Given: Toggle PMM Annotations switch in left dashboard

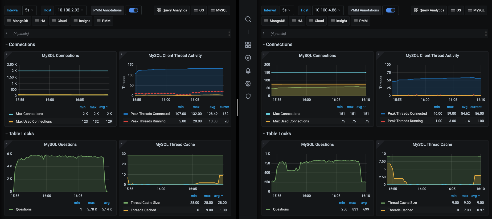Looking at the screenshot, I should point(133,10).
